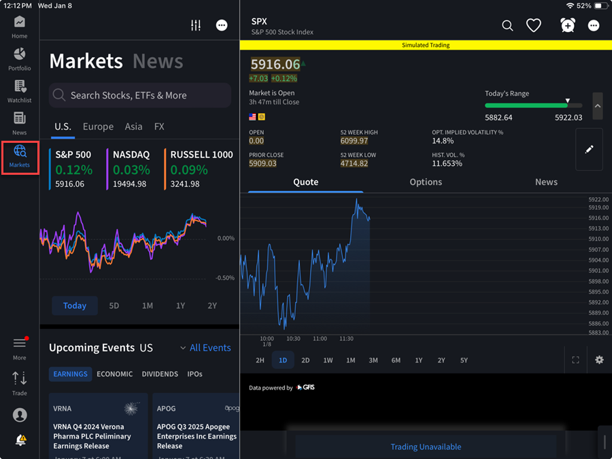The image size is (612, 459).
Task: Add SPX to favorites using the heart icon
Action: [534, 25]
